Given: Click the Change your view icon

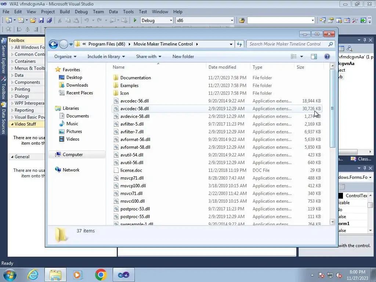Looking at the screenshot, I should click(x=294, y=57).
